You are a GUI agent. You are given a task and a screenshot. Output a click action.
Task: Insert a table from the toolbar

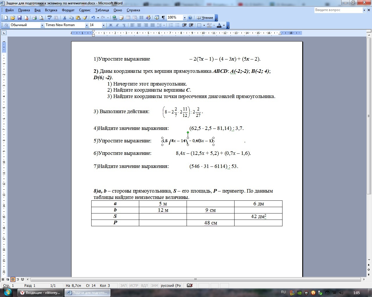(128, 18)
